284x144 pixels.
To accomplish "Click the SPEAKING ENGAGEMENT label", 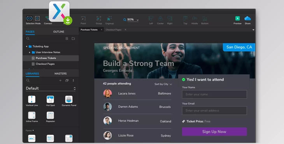I will pyautogui.click(x=121, y=48).
